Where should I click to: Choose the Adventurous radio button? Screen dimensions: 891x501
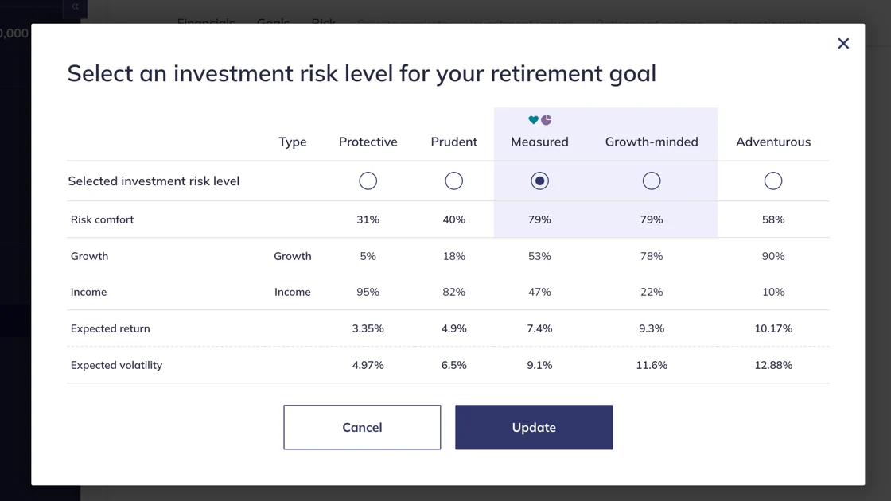point(772,181)
